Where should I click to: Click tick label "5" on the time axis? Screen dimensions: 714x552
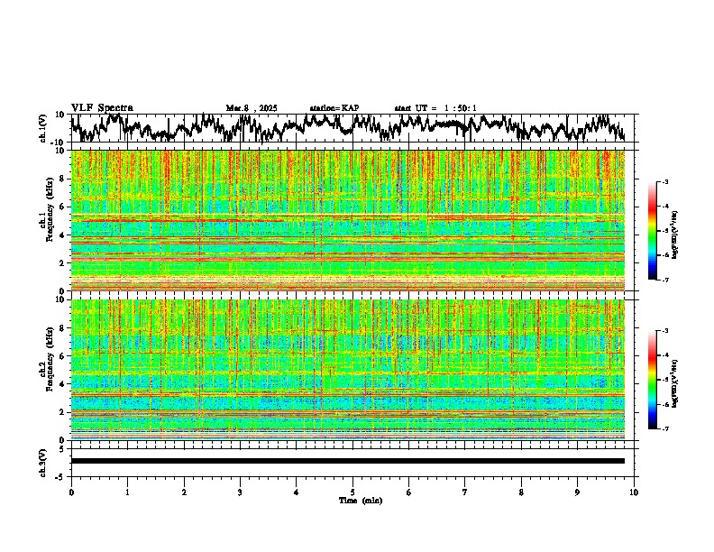352,492
